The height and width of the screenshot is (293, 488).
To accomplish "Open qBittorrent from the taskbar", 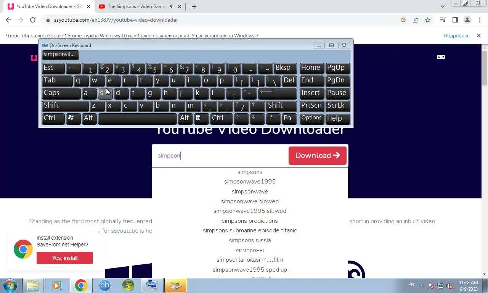I will click(x=104, y=285).
